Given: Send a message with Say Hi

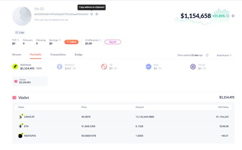Looking at the screenshot, I should coord(113,42).
